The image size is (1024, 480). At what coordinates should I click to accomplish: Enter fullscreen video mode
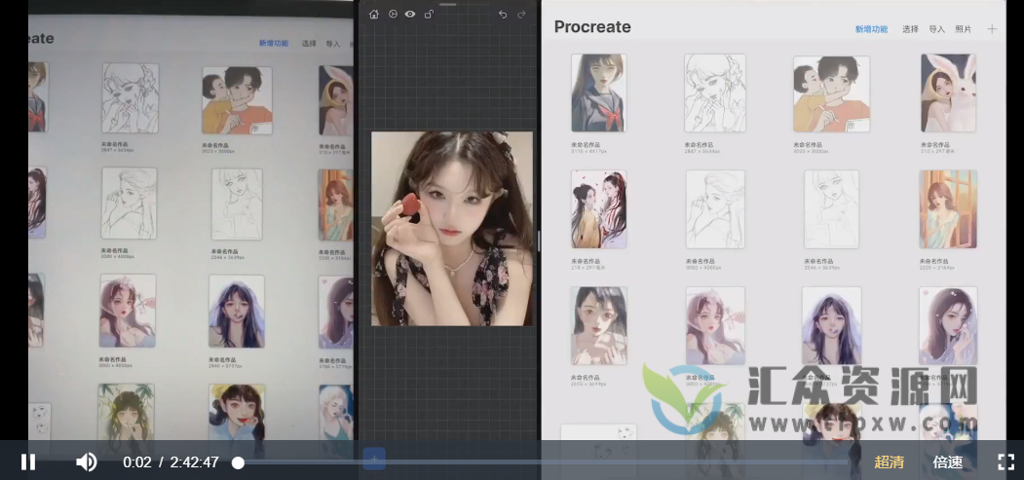click(1005, 462)
